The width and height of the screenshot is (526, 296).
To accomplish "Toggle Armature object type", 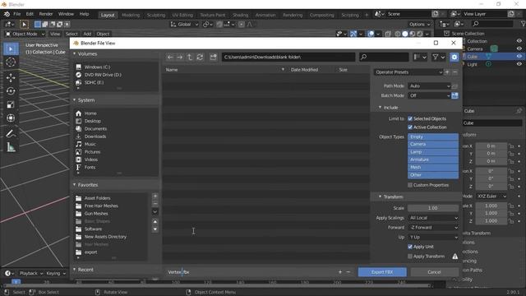I will [433, 160].
